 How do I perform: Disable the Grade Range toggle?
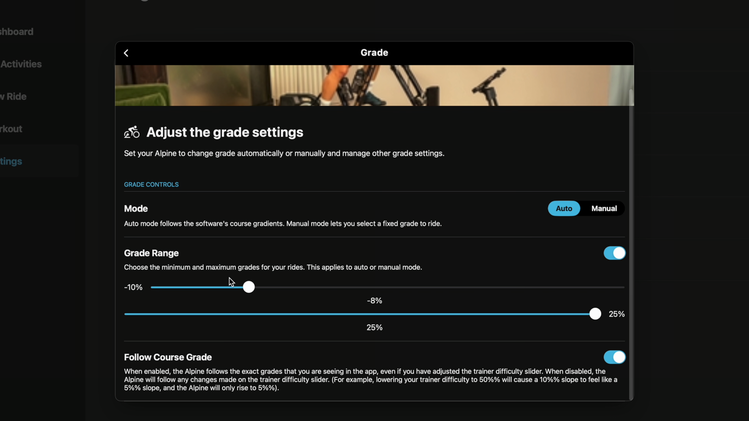pyautogui.click(x=614, y=253)
